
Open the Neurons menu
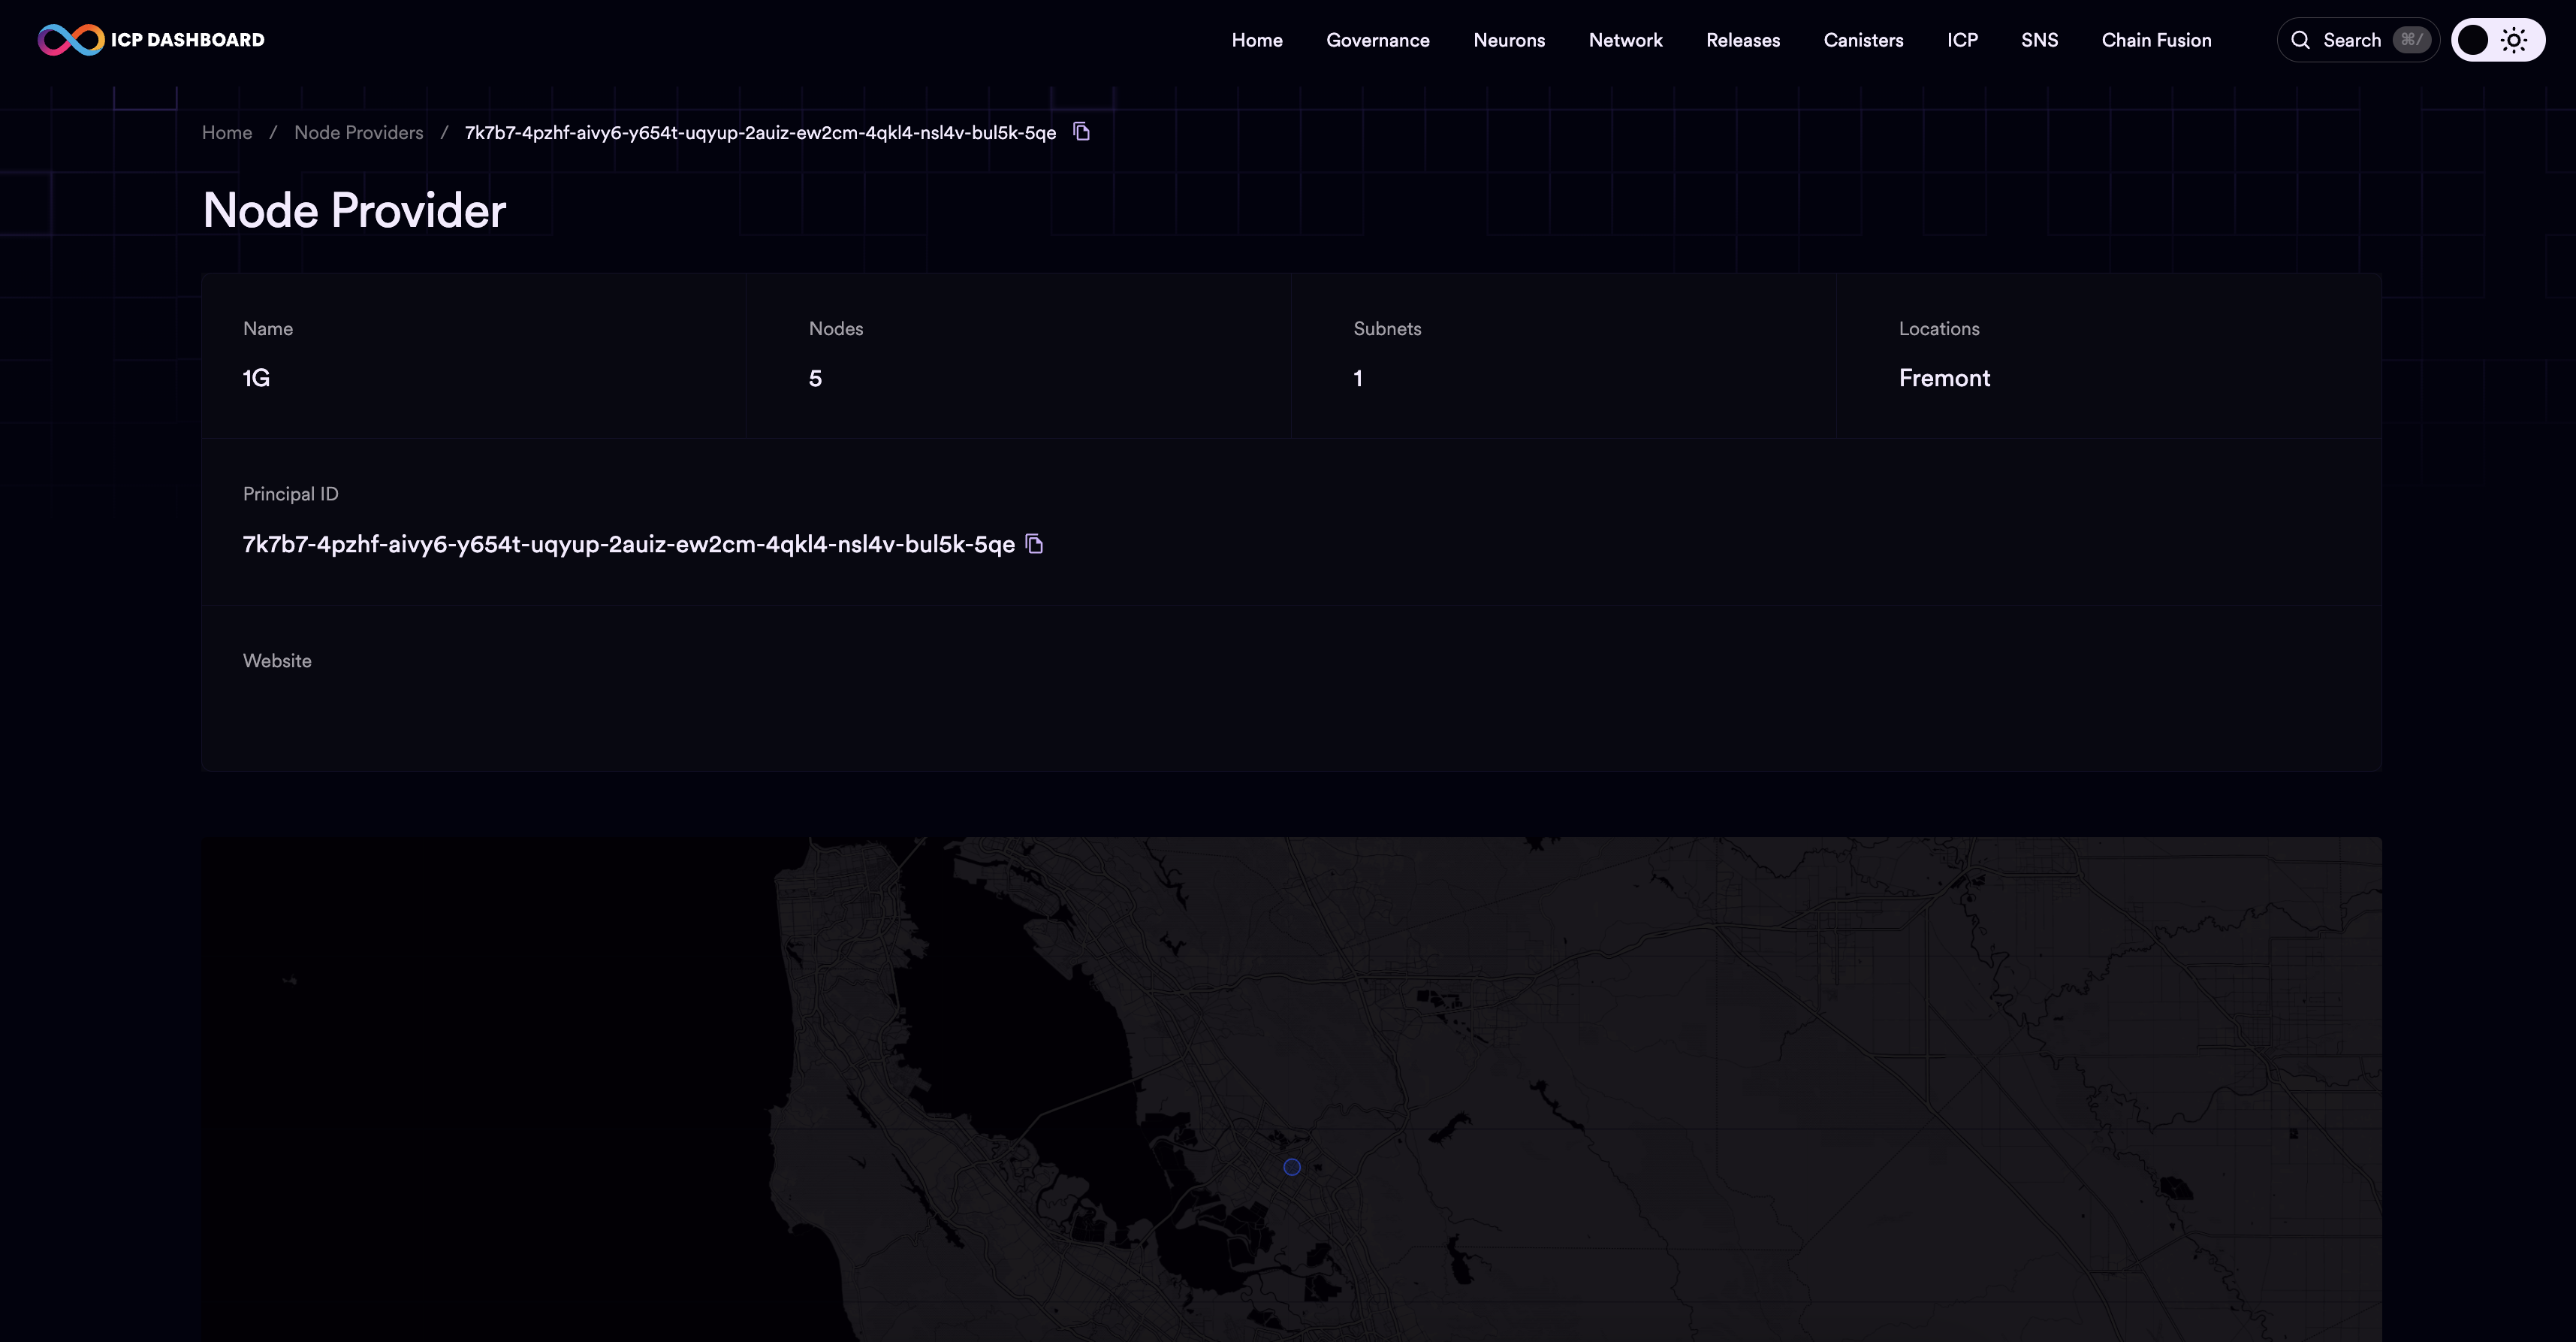pos(1509,40)
